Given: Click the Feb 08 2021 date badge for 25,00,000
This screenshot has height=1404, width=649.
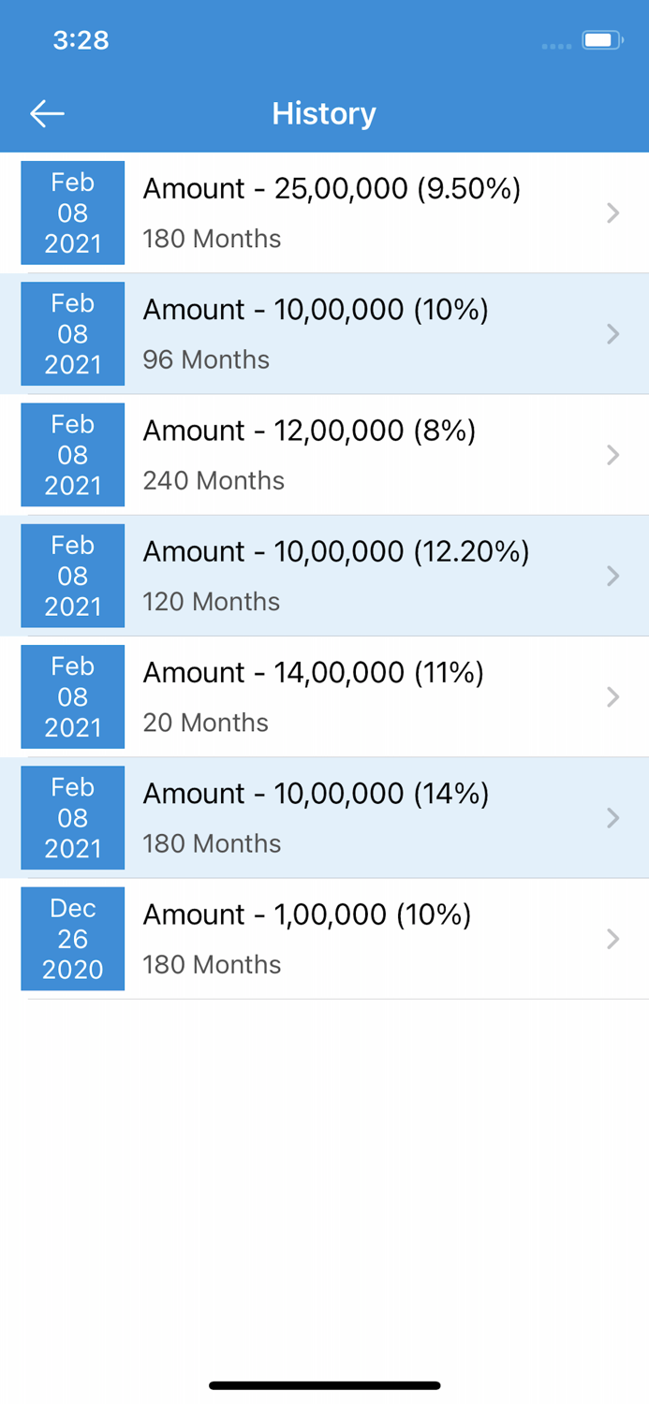Looking at the screenshot, I should tap(72, 212).
